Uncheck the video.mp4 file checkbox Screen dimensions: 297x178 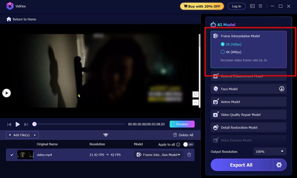click(x=12, y=155)
